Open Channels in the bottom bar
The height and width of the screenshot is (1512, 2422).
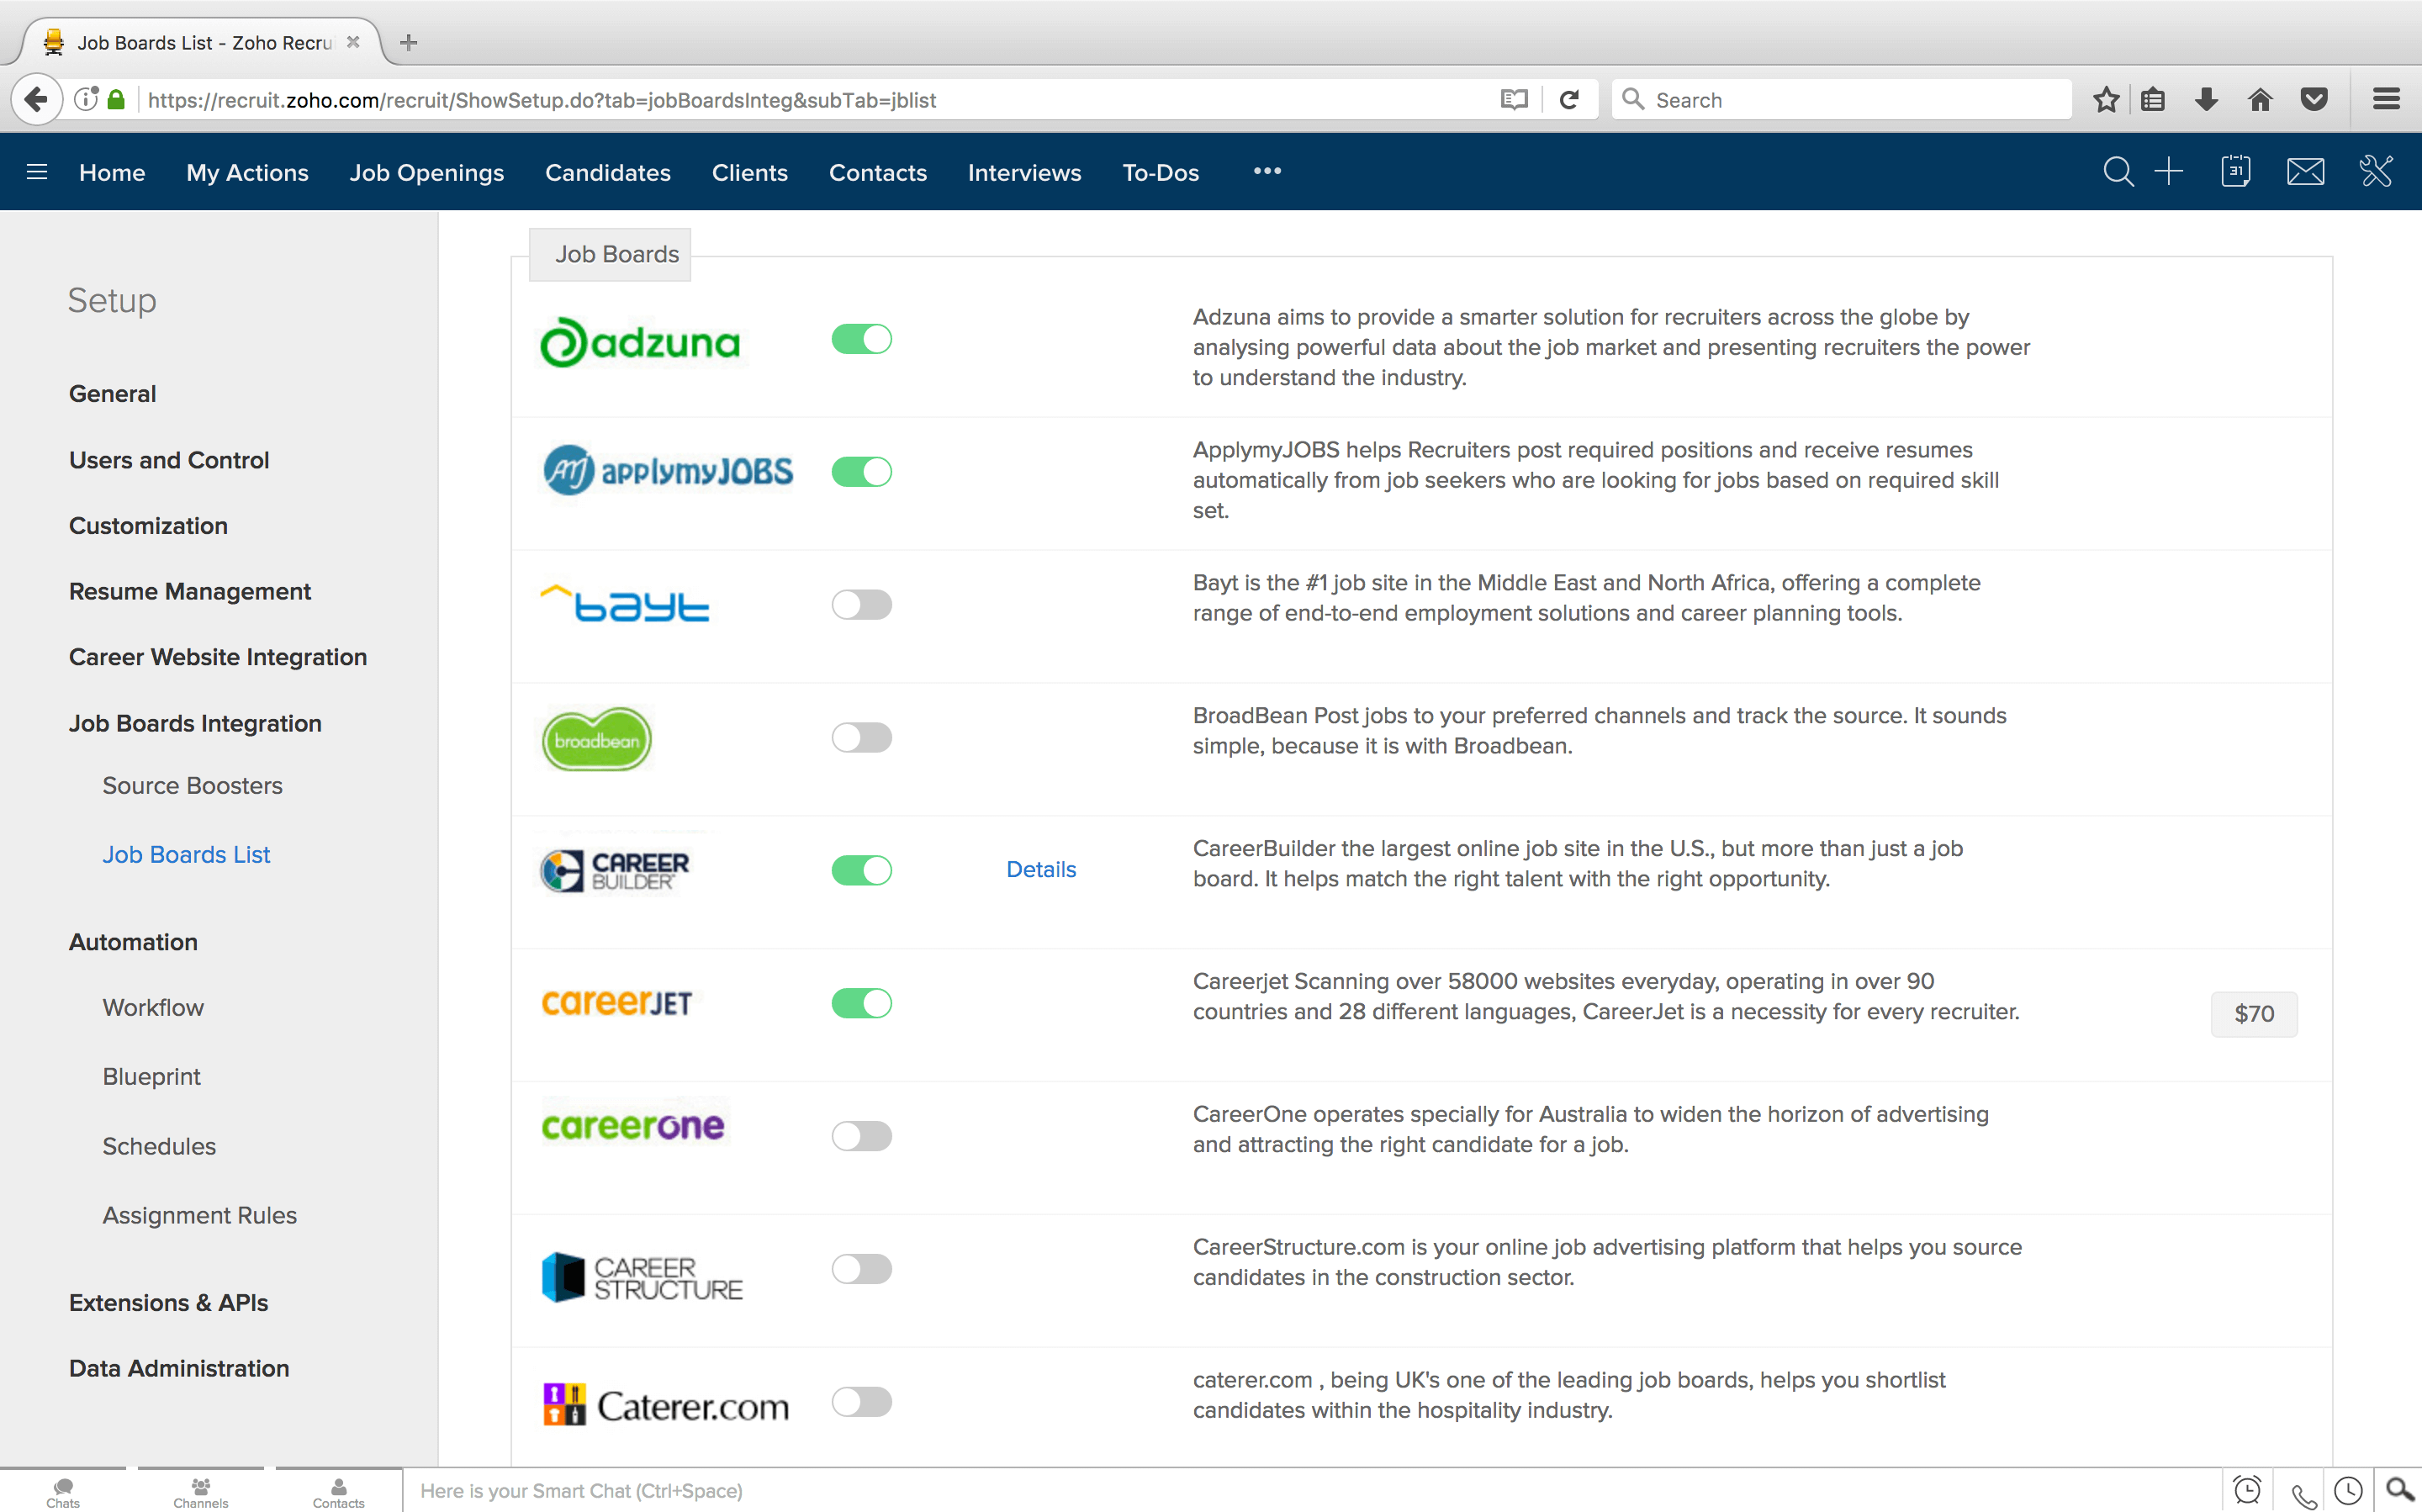200,1492
